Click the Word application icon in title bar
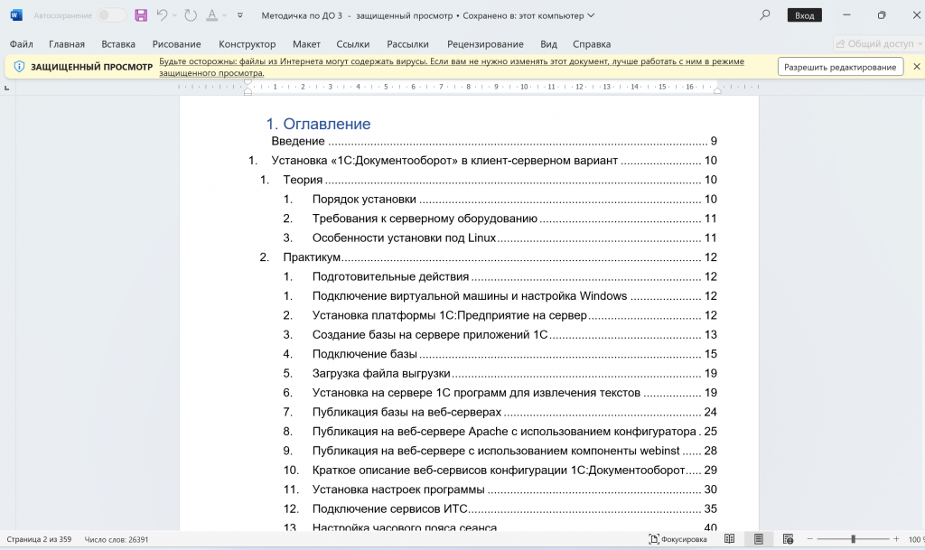 tap(16, 15)
